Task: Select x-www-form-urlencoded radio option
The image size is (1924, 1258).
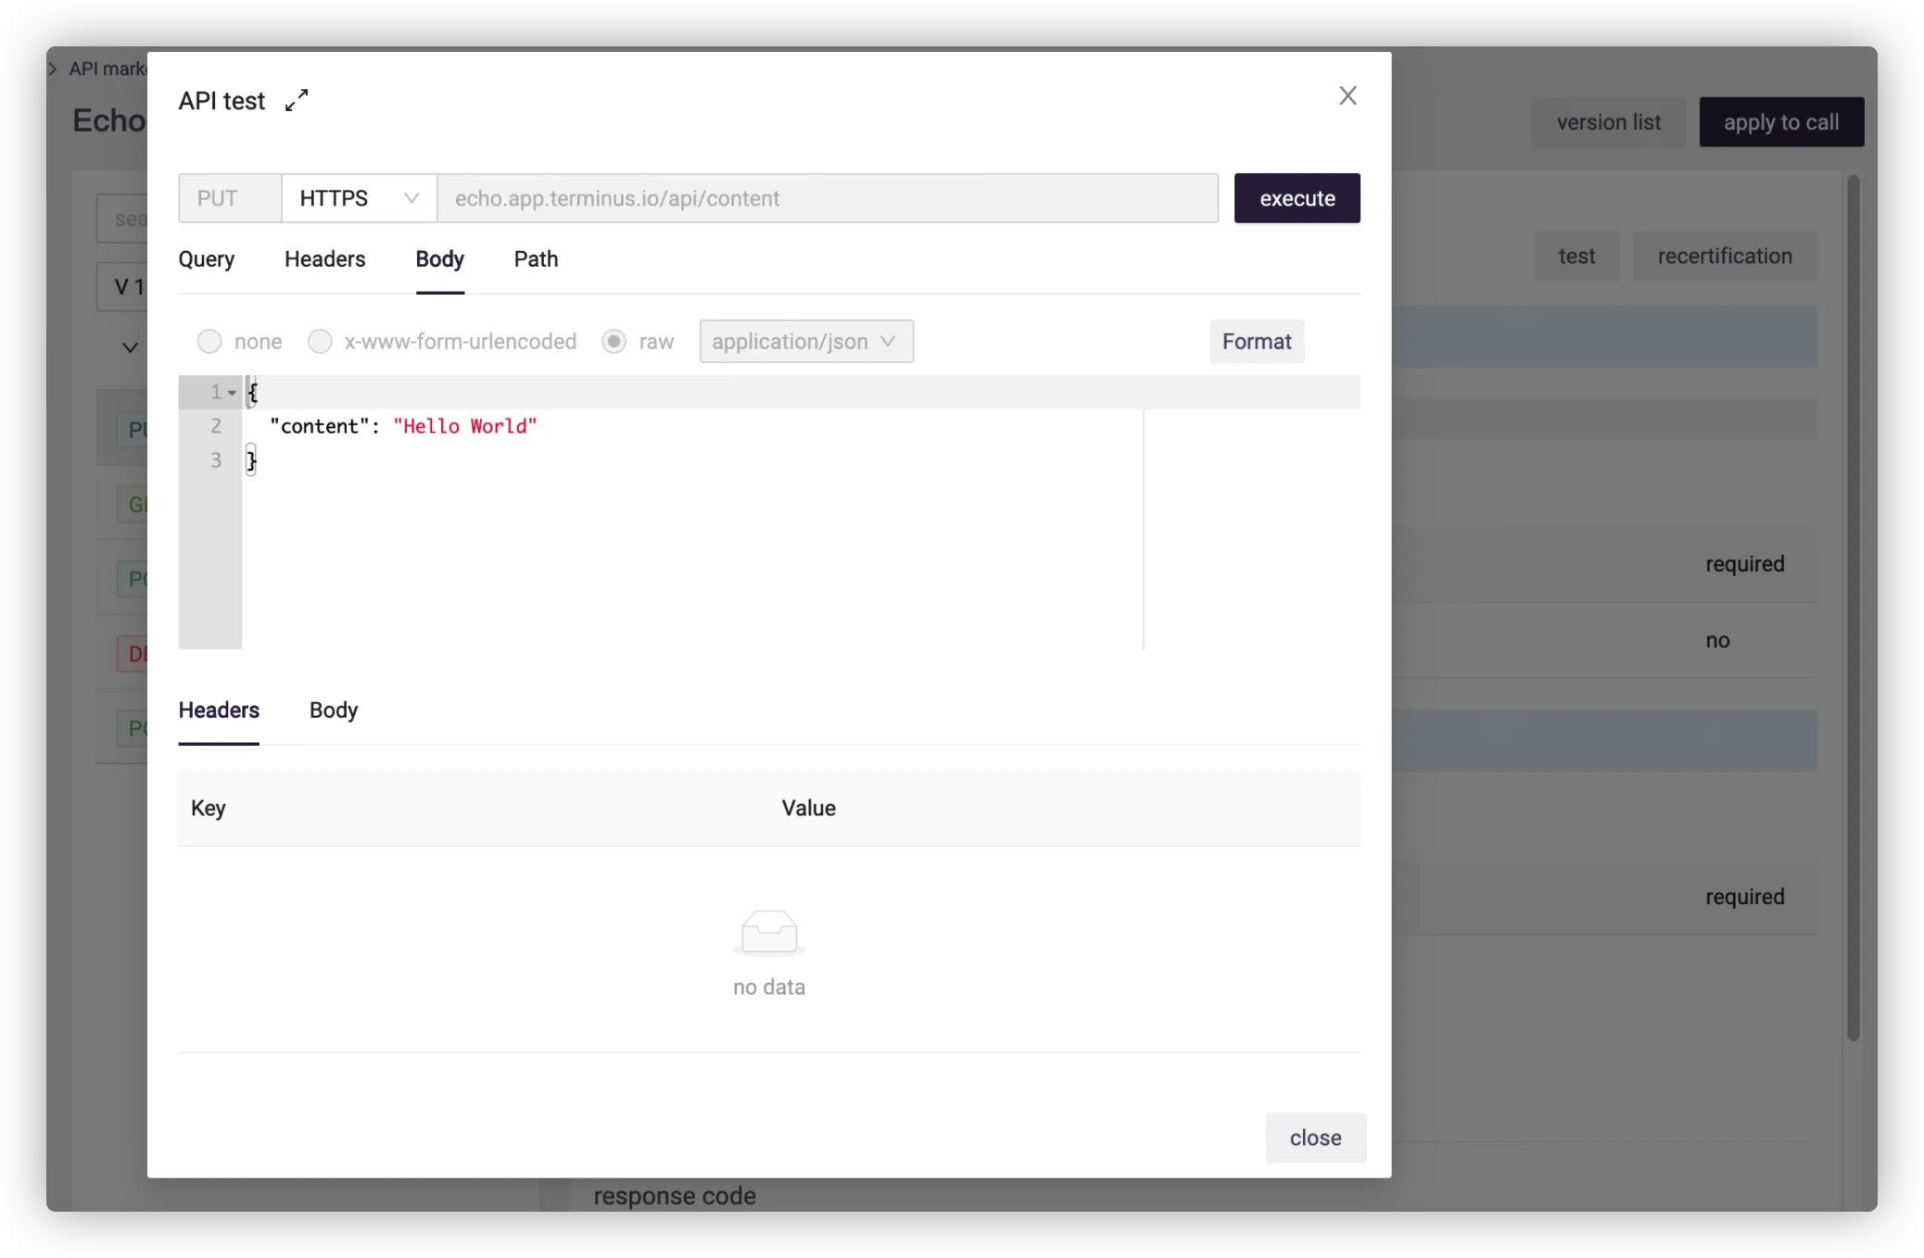Action: 320,342
